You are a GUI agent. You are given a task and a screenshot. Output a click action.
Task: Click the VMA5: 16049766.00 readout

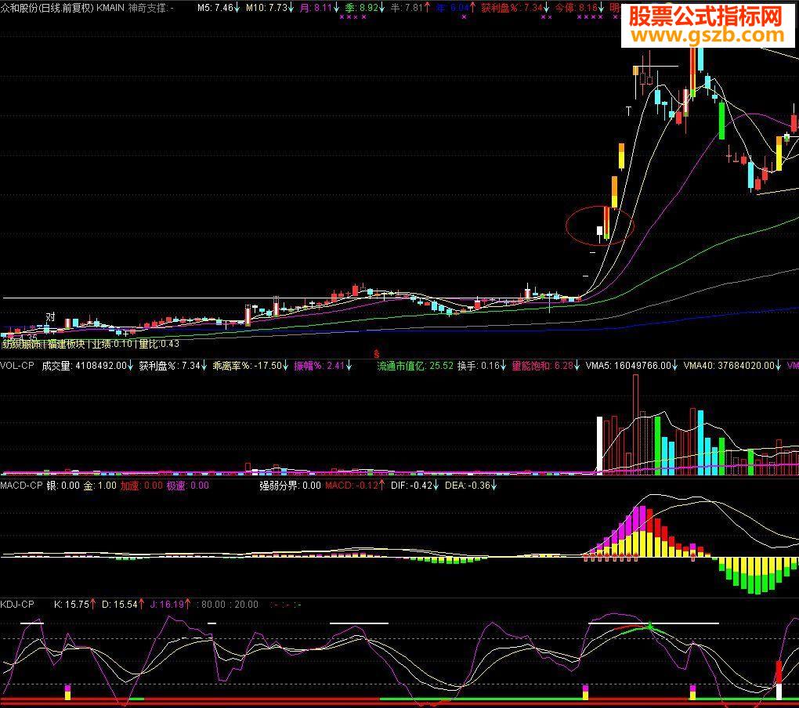point(632,366)
